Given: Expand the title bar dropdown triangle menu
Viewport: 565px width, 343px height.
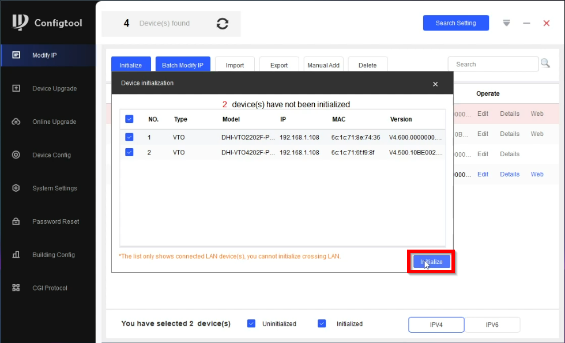Looking at the screenshot, I should tap(506, 23).
